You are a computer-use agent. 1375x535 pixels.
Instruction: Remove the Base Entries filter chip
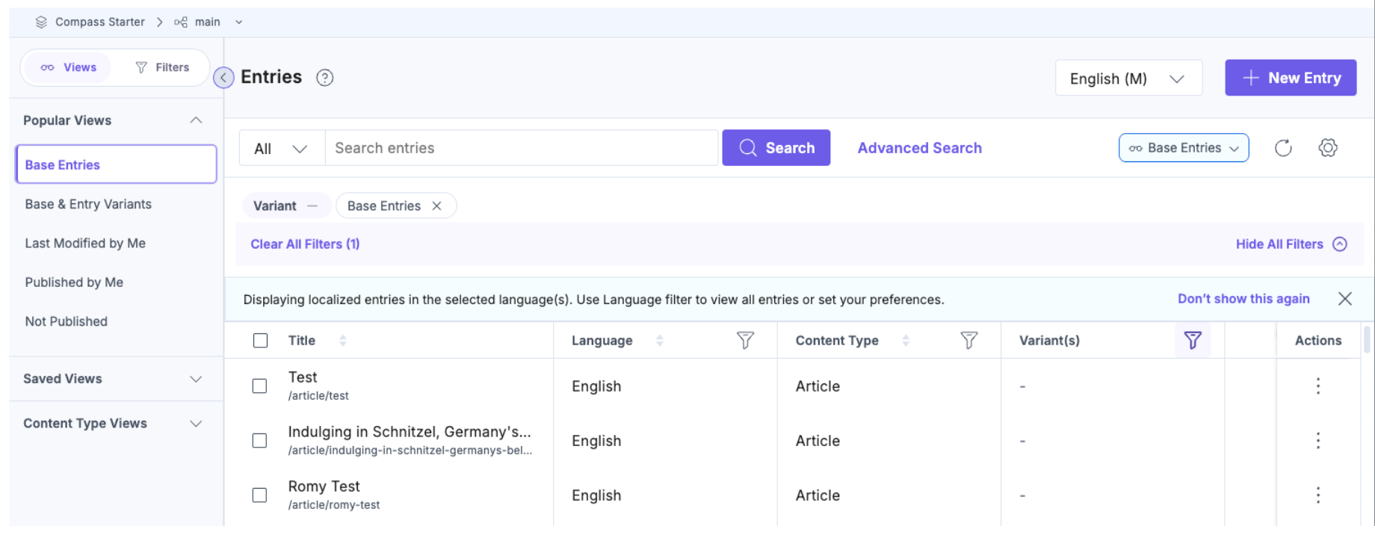[x=437, y=206]
